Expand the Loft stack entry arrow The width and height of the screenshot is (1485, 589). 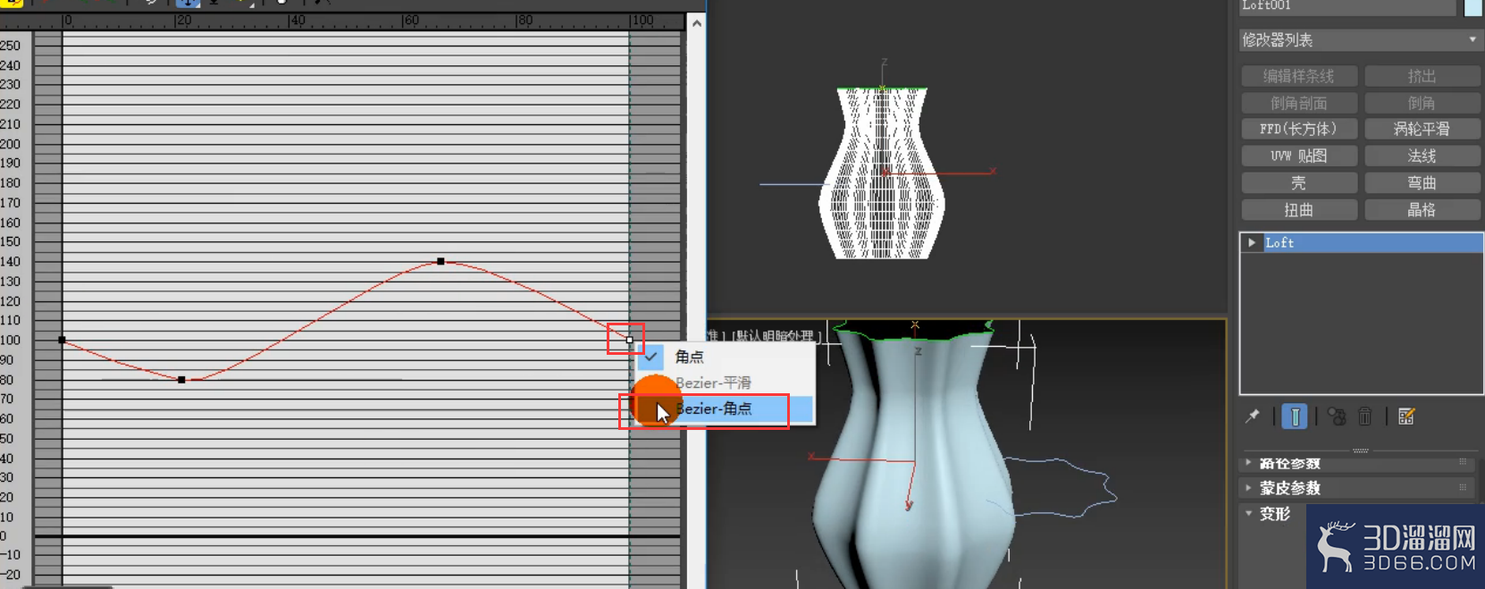click(1252, 242)
